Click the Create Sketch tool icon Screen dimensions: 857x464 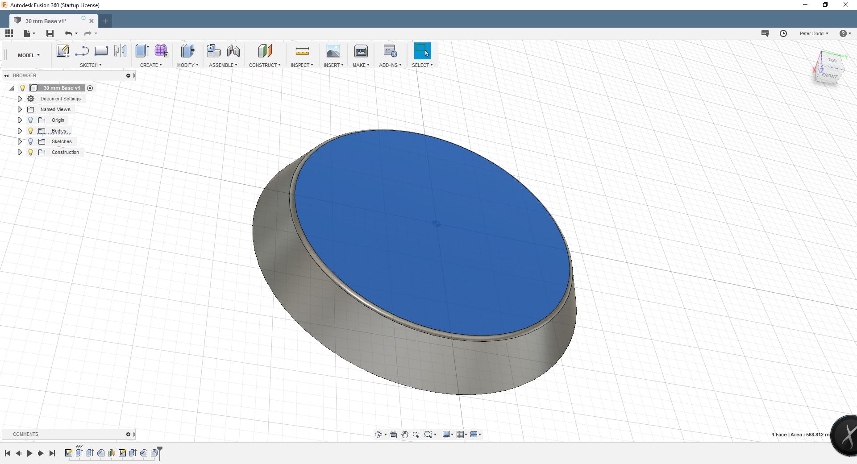point(62,51)
